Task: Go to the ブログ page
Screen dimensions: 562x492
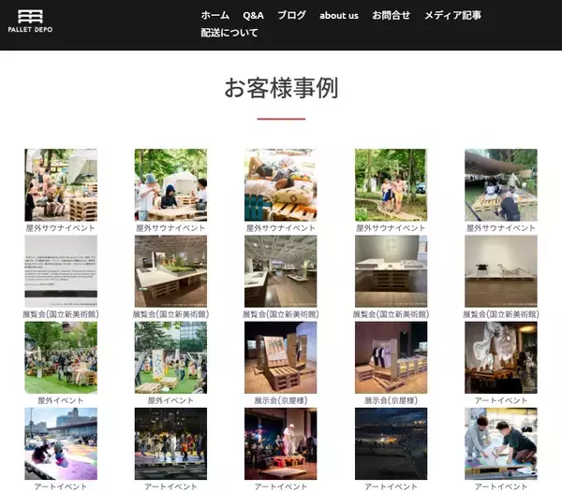Action: (x=291, y=15)
